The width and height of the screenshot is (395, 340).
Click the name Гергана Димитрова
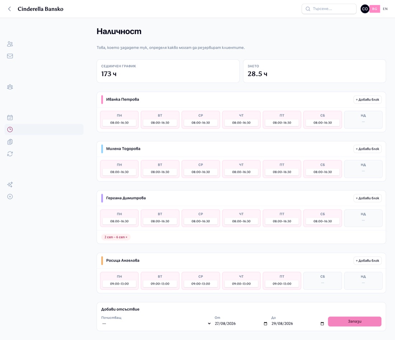[126, 198]
